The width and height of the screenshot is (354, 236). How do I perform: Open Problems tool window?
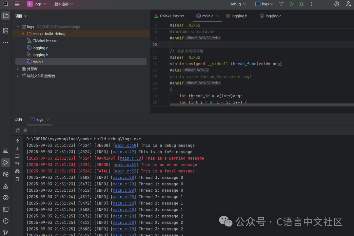click(x=6, y=221)
